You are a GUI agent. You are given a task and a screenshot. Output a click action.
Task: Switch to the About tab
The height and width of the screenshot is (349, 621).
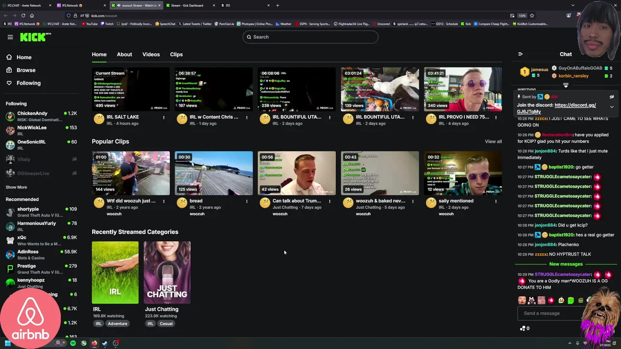(x=124, y=54)
